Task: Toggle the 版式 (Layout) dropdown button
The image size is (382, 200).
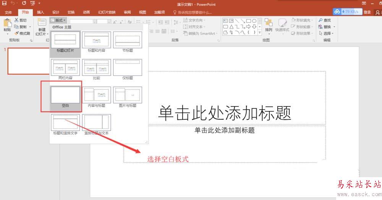Action: pos(58,21)
